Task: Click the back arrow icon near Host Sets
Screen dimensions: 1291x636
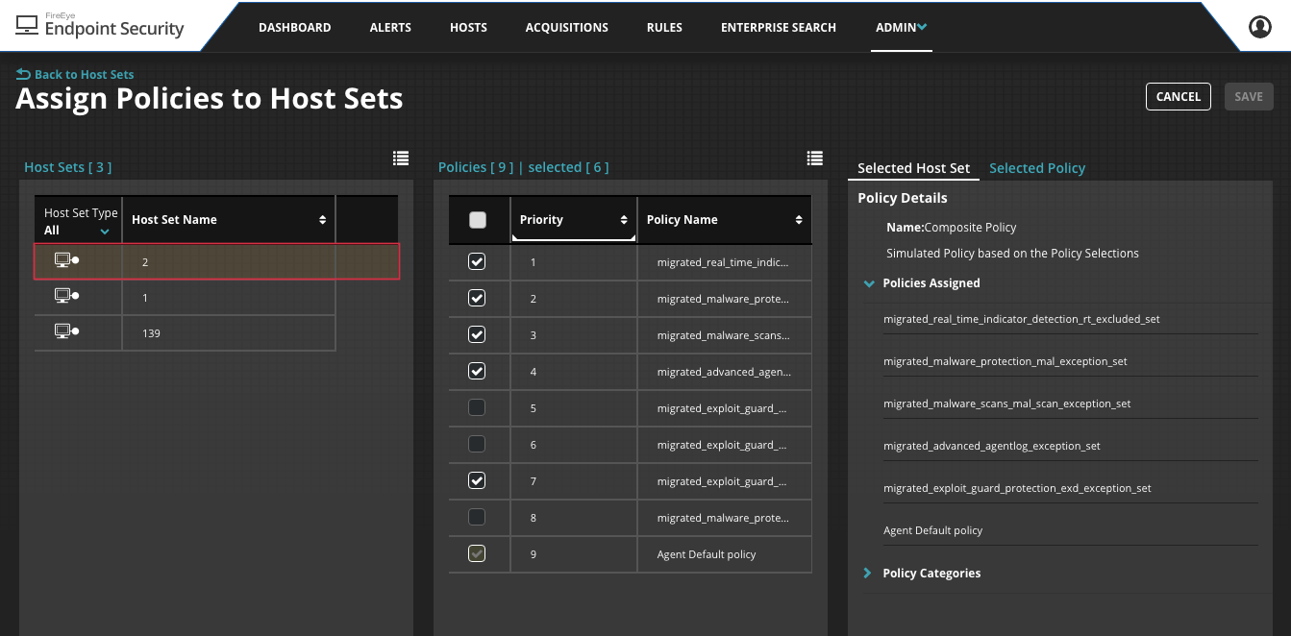Action: coord(23,74)
